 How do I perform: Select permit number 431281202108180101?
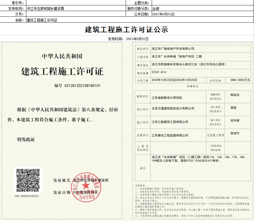pos(82,86)
